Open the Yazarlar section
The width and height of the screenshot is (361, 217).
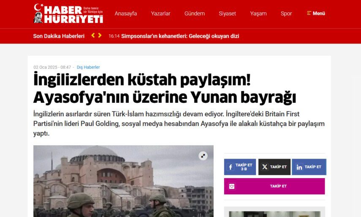(x=160, y=14)
